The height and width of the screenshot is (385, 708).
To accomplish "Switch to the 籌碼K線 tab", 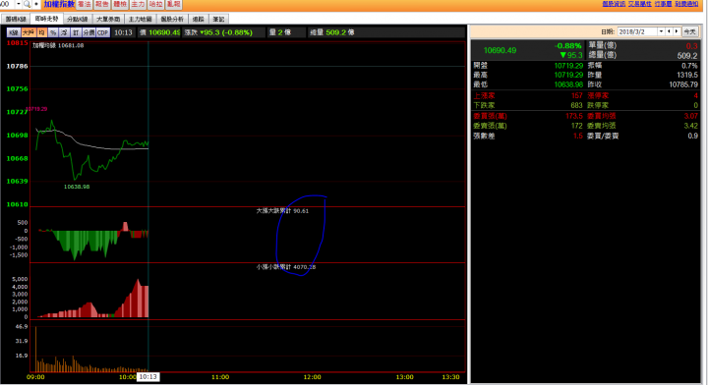I will pyautogui.click(x=16, y=19).
